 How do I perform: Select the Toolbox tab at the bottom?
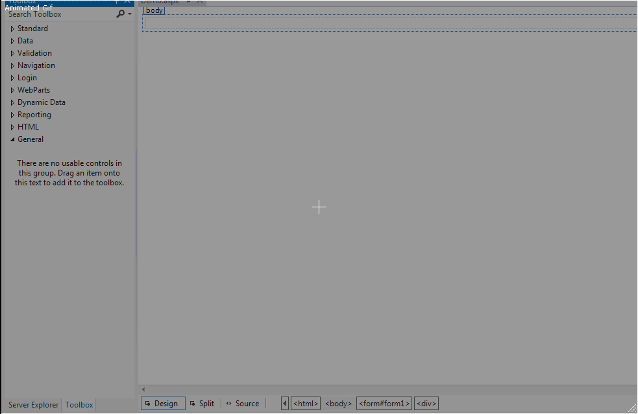(79, 405)
